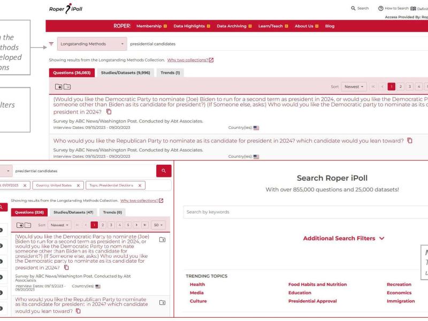Open the Health trending topic
This screenshot has height=321, width=428.
coord(197,285)
